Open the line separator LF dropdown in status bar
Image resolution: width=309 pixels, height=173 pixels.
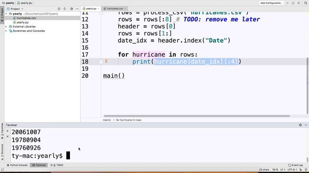tap(283, 170)
